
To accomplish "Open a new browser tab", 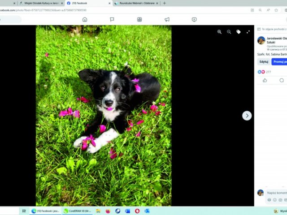I will 165,3.
